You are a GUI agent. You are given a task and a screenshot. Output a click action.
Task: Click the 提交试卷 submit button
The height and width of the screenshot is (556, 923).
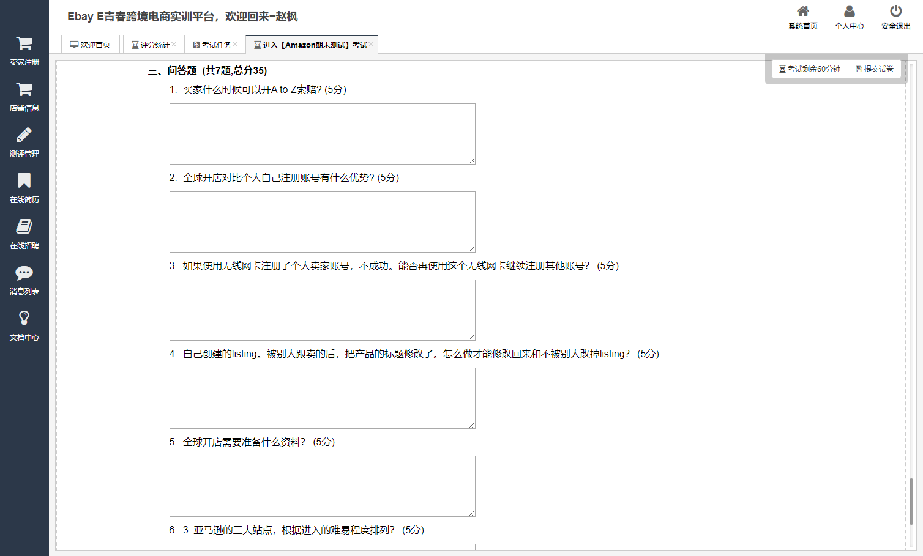[x=875, y=69]
